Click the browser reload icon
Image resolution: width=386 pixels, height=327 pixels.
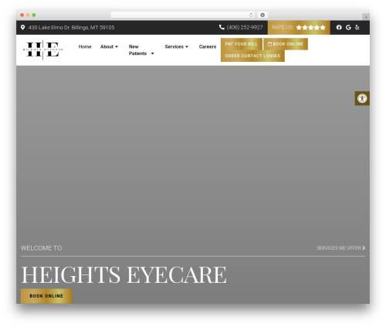pyautogui.click(x=251, y=15)
